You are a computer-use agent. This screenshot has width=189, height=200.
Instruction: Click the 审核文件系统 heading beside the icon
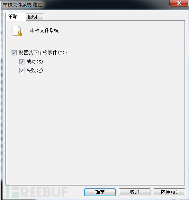pyautogui.click(x=44, y=31)
